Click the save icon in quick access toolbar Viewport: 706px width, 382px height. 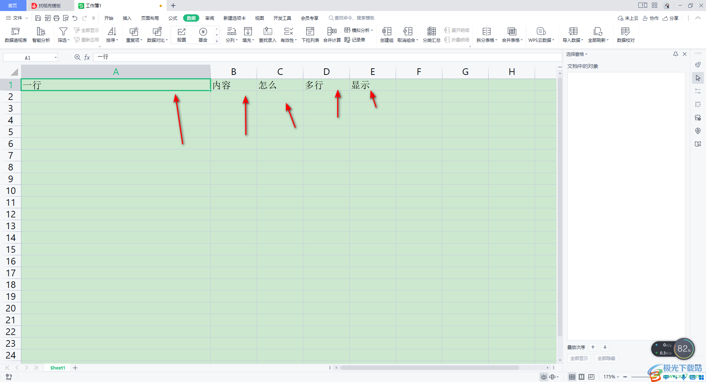coord(38,18)
